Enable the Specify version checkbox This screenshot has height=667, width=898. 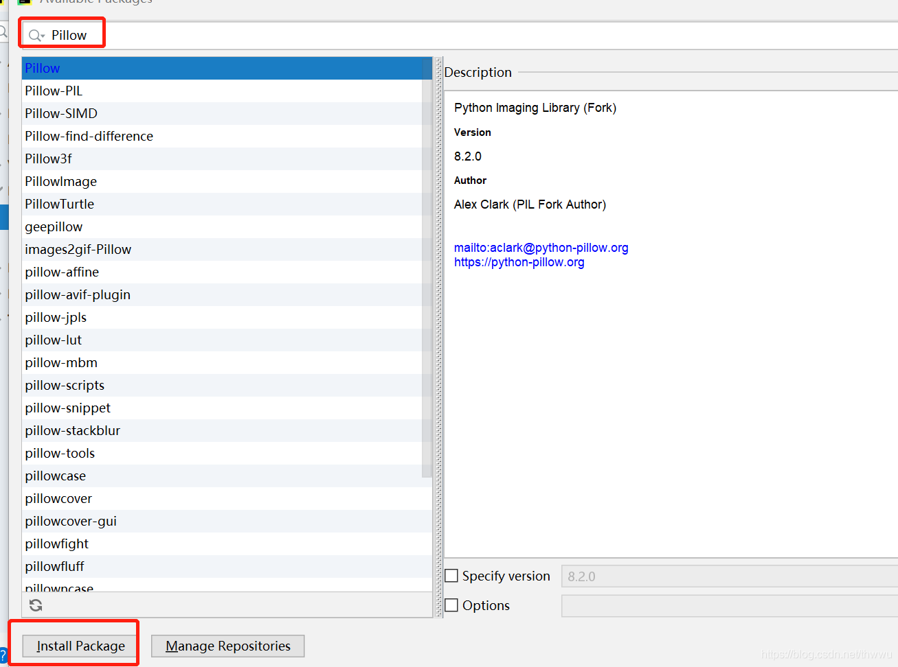[451, 576]
